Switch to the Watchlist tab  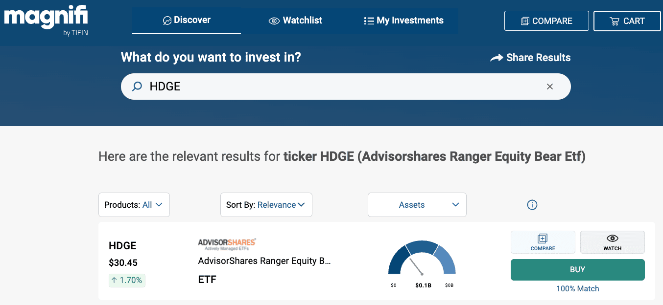[x=295, y=21]
